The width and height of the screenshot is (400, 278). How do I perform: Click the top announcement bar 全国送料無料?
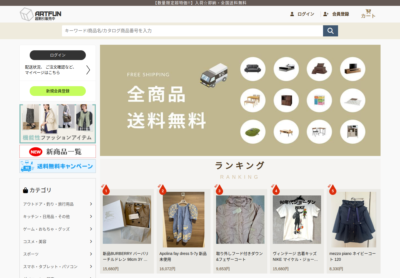(200, 3)
